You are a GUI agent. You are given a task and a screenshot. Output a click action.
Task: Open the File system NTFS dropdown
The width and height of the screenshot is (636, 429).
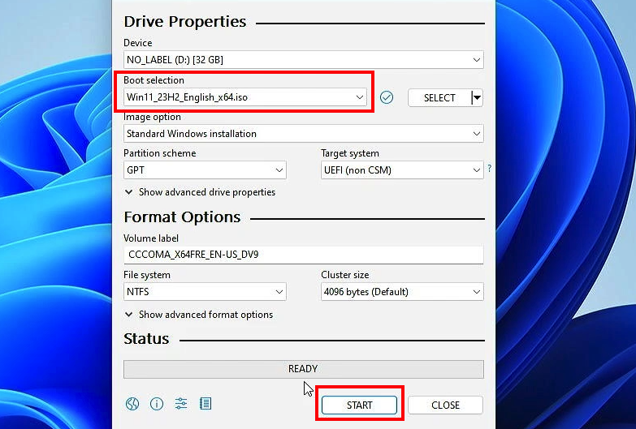205,292
